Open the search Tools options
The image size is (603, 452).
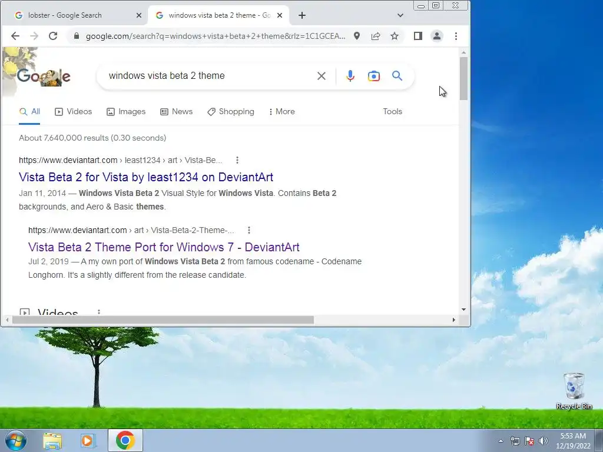[x=392, y=111]
